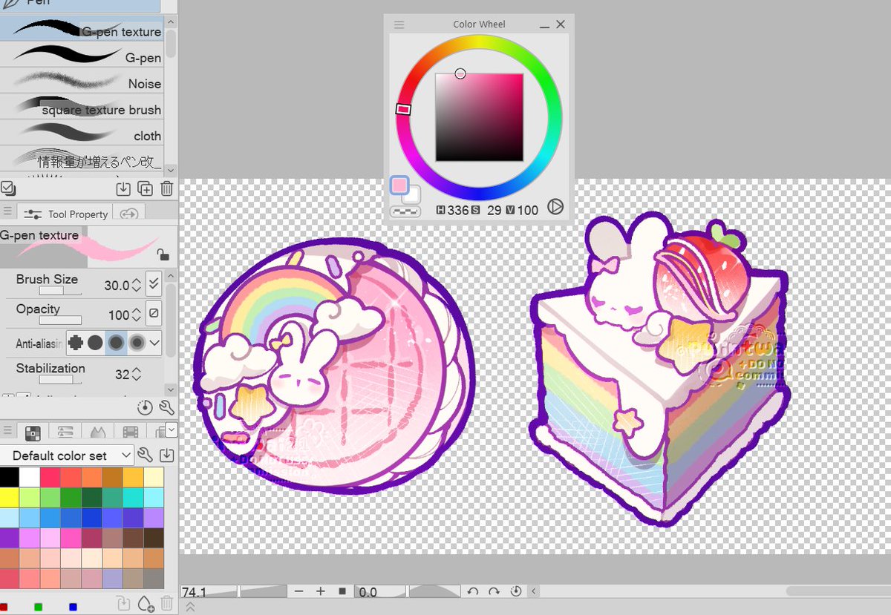Select the white sub drawing color
This screenshot has height=615, width=891.
click(414, 195)
